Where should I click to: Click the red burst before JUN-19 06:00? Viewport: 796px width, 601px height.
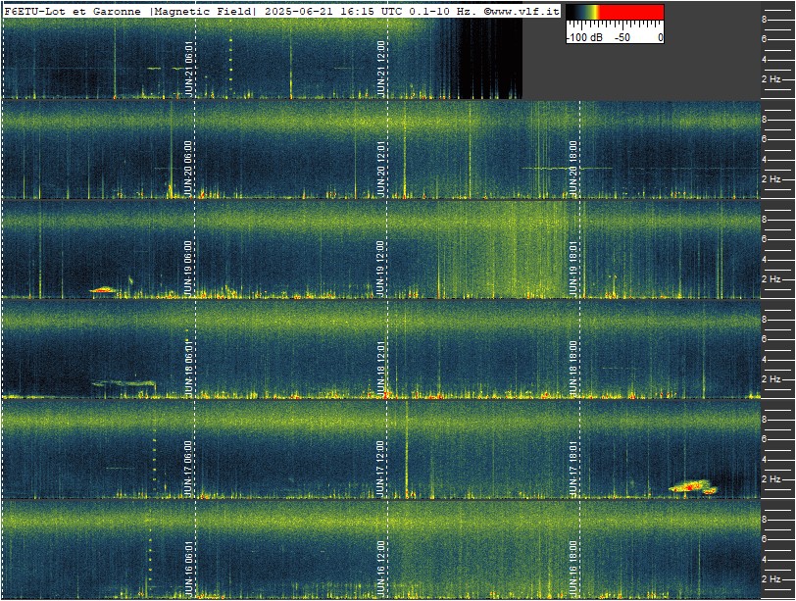click(103, 290)
